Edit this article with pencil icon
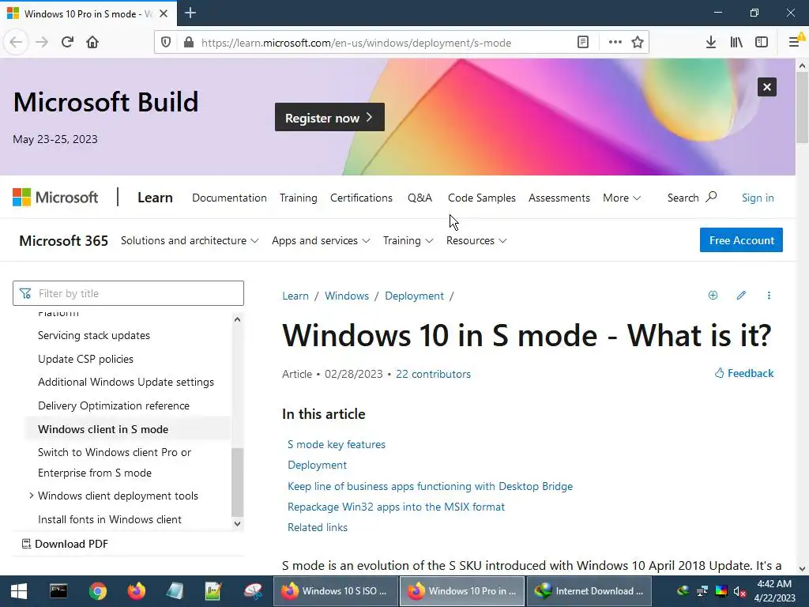Screen dimensions: 809x607 [741, 296]
